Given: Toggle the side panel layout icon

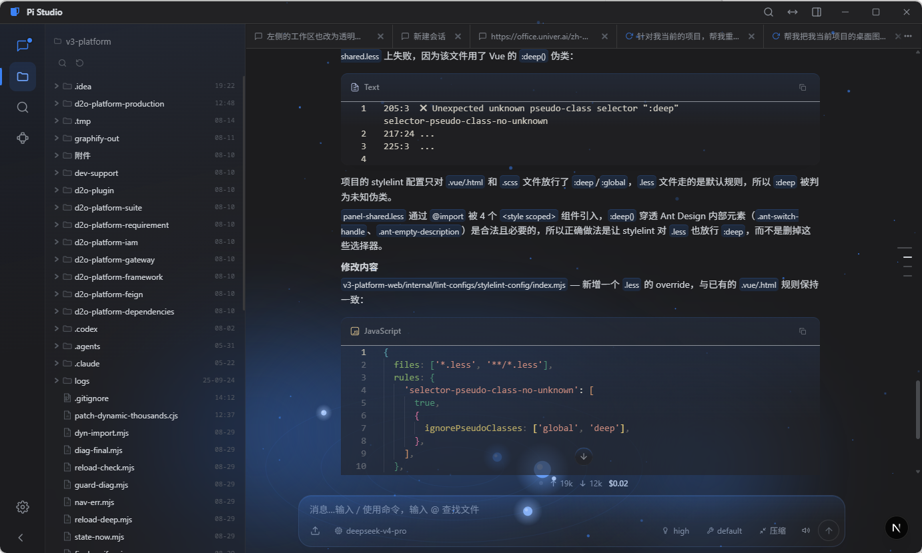Looking at the screenshot, I should coord(817,12).
